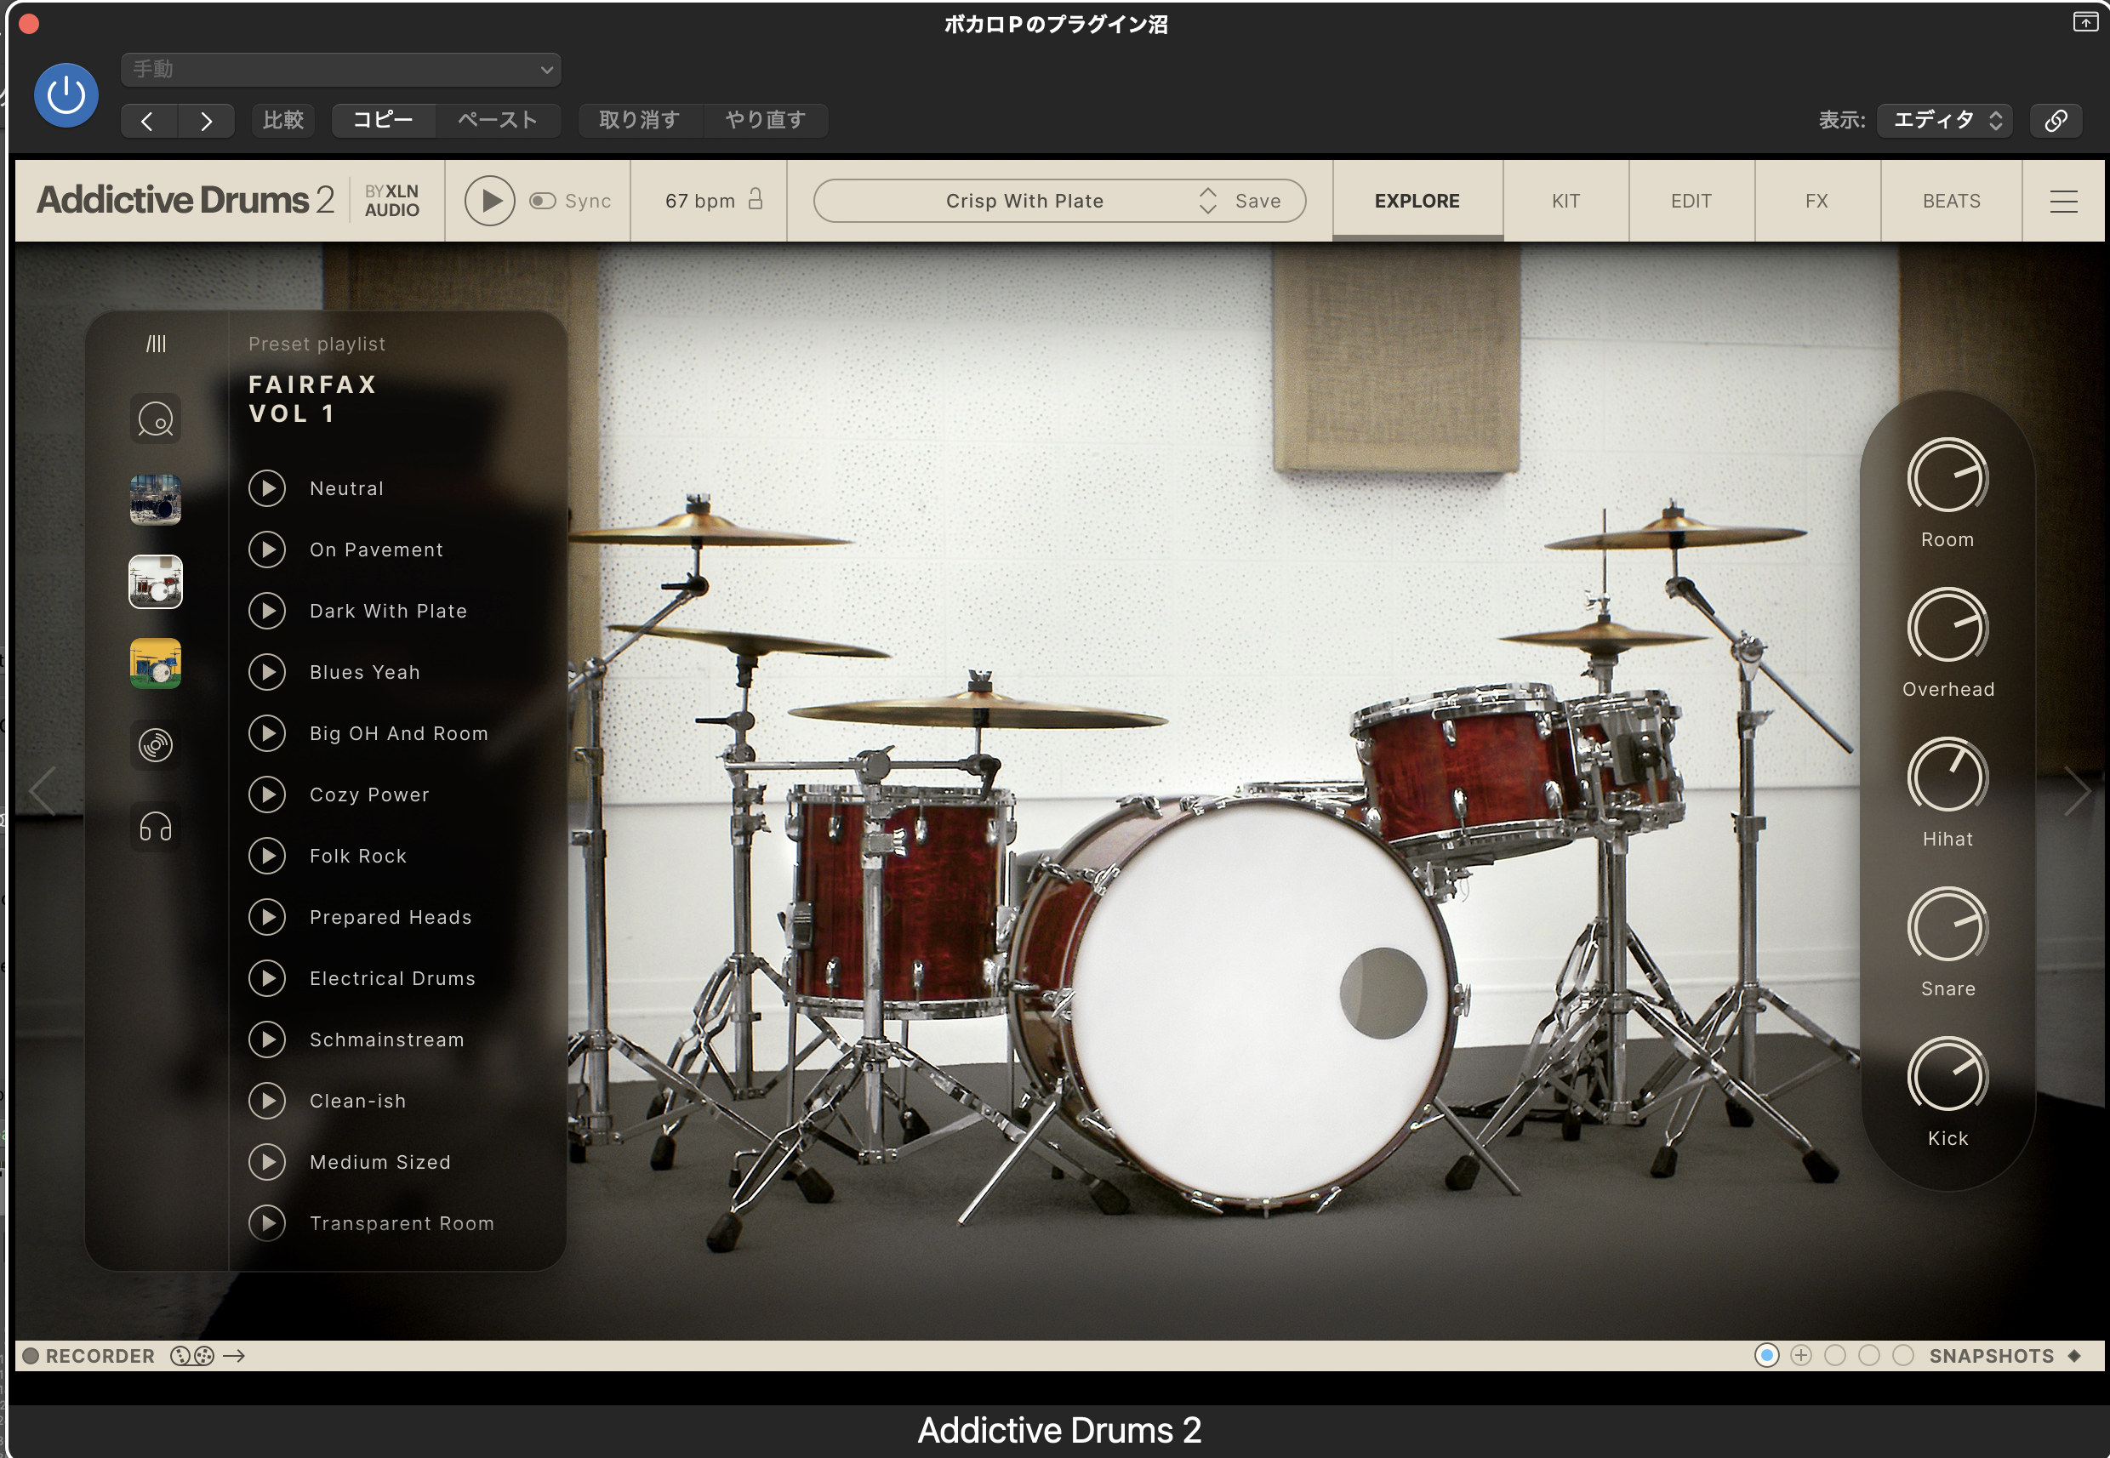Switch to the FX tab

click(1816, 201)
